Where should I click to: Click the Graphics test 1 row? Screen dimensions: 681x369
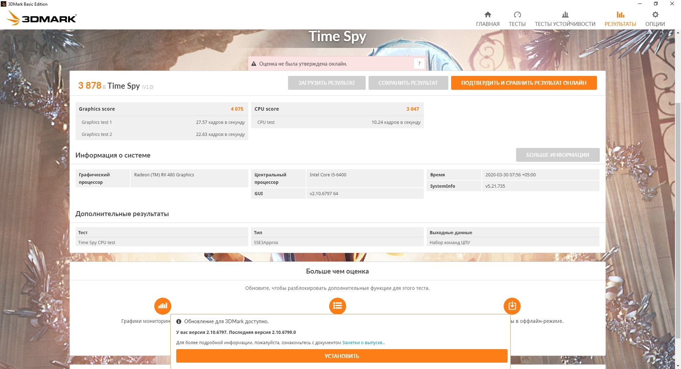(162, 122)
